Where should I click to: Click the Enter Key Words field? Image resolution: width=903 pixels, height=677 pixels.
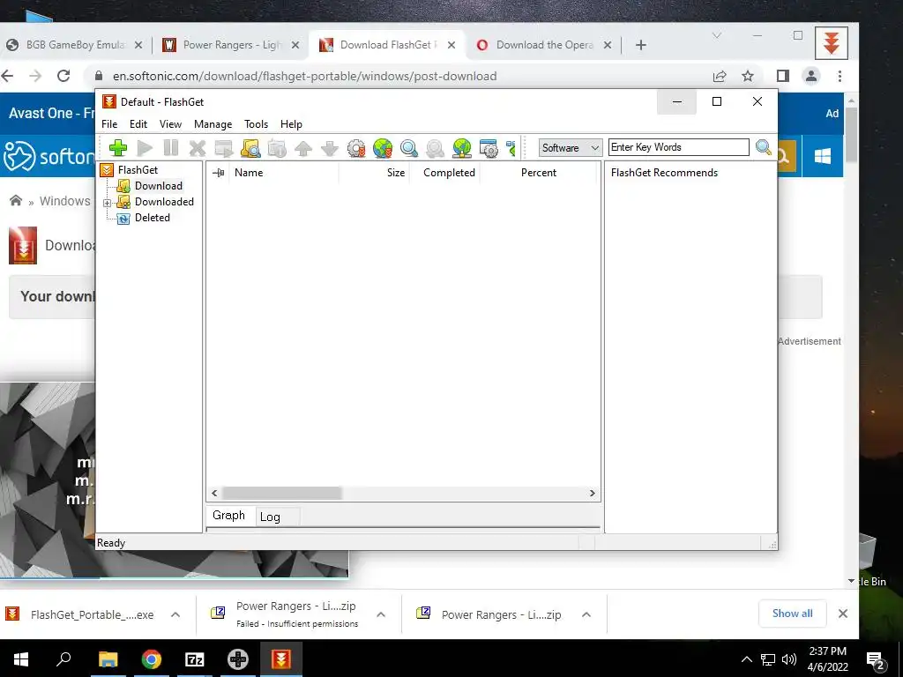tap(678, 147)
